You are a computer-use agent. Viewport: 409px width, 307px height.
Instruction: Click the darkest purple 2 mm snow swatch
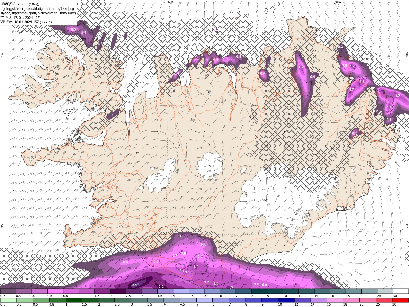click(x=118, y=291)
